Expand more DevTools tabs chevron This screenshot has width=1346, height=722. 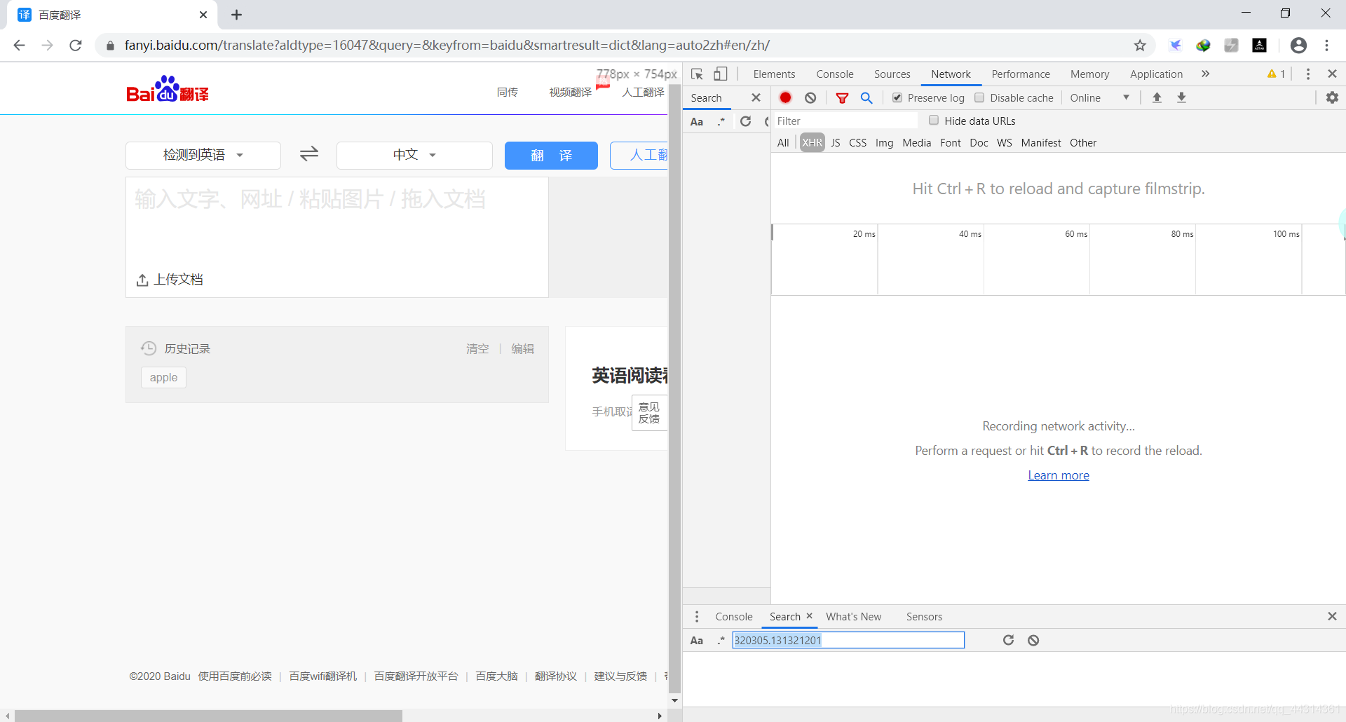[x=1205, y=74]
